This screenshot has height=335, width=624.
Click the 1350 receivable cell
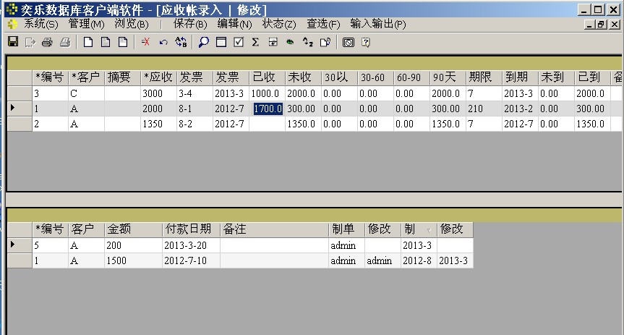158,124
